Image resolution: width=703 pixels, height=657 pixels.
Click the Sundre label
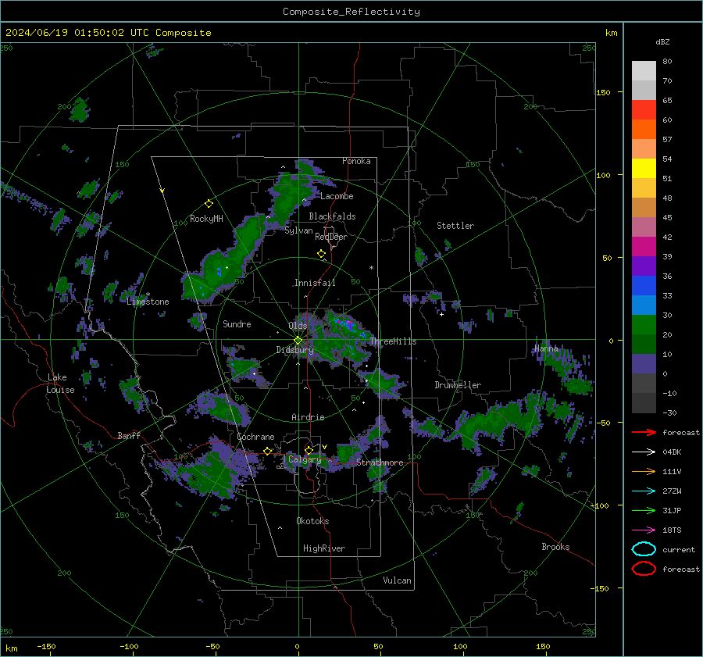(237, 323)
